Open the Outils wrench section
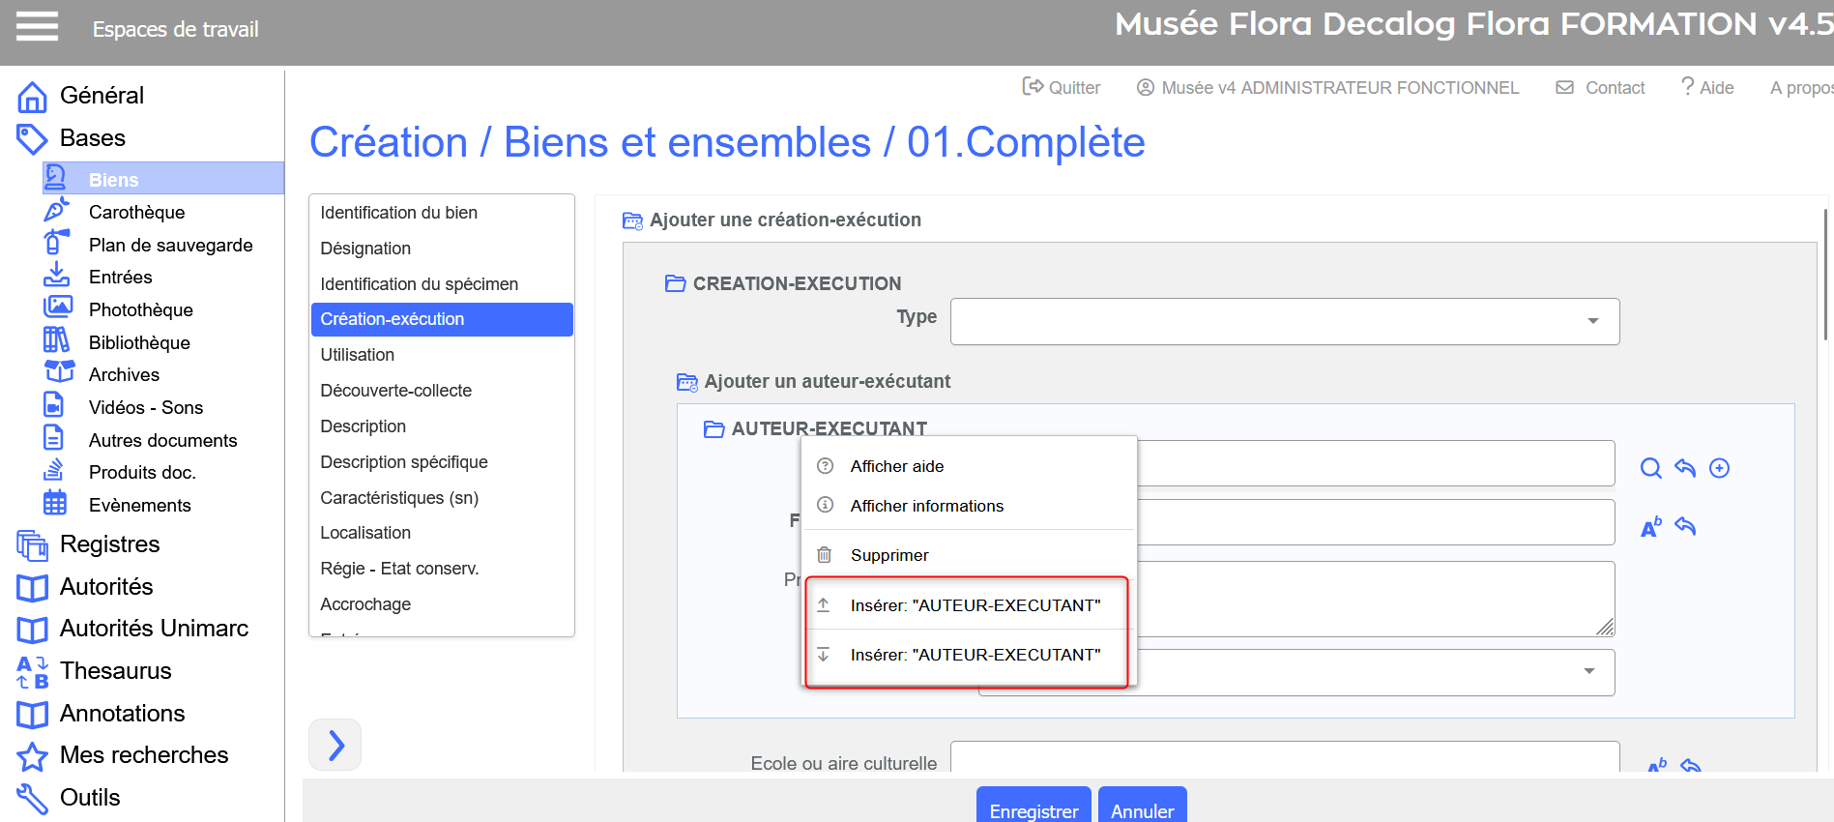 (x=32, y=798)
